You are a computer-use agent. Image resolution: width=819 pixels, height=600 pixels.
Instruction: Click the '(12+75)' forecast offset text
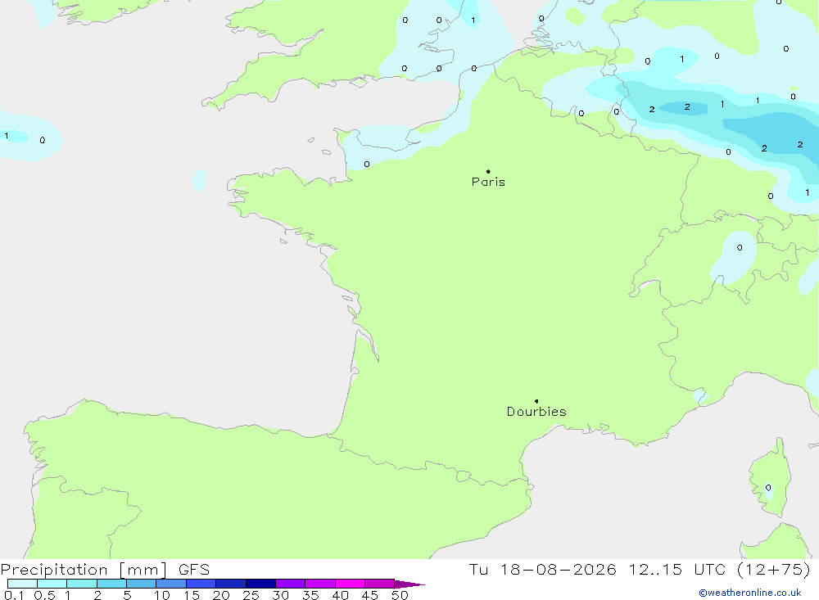point(774,569)
